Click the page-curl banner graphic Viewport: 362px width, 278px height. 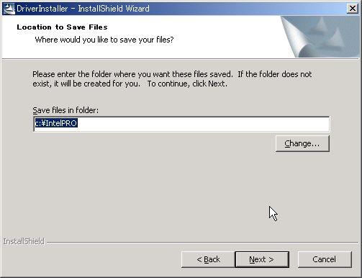pos(320,37)
